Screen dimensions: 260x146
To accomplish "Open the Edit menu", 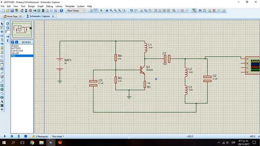I will pyautogui.click(x=9, y=6).
